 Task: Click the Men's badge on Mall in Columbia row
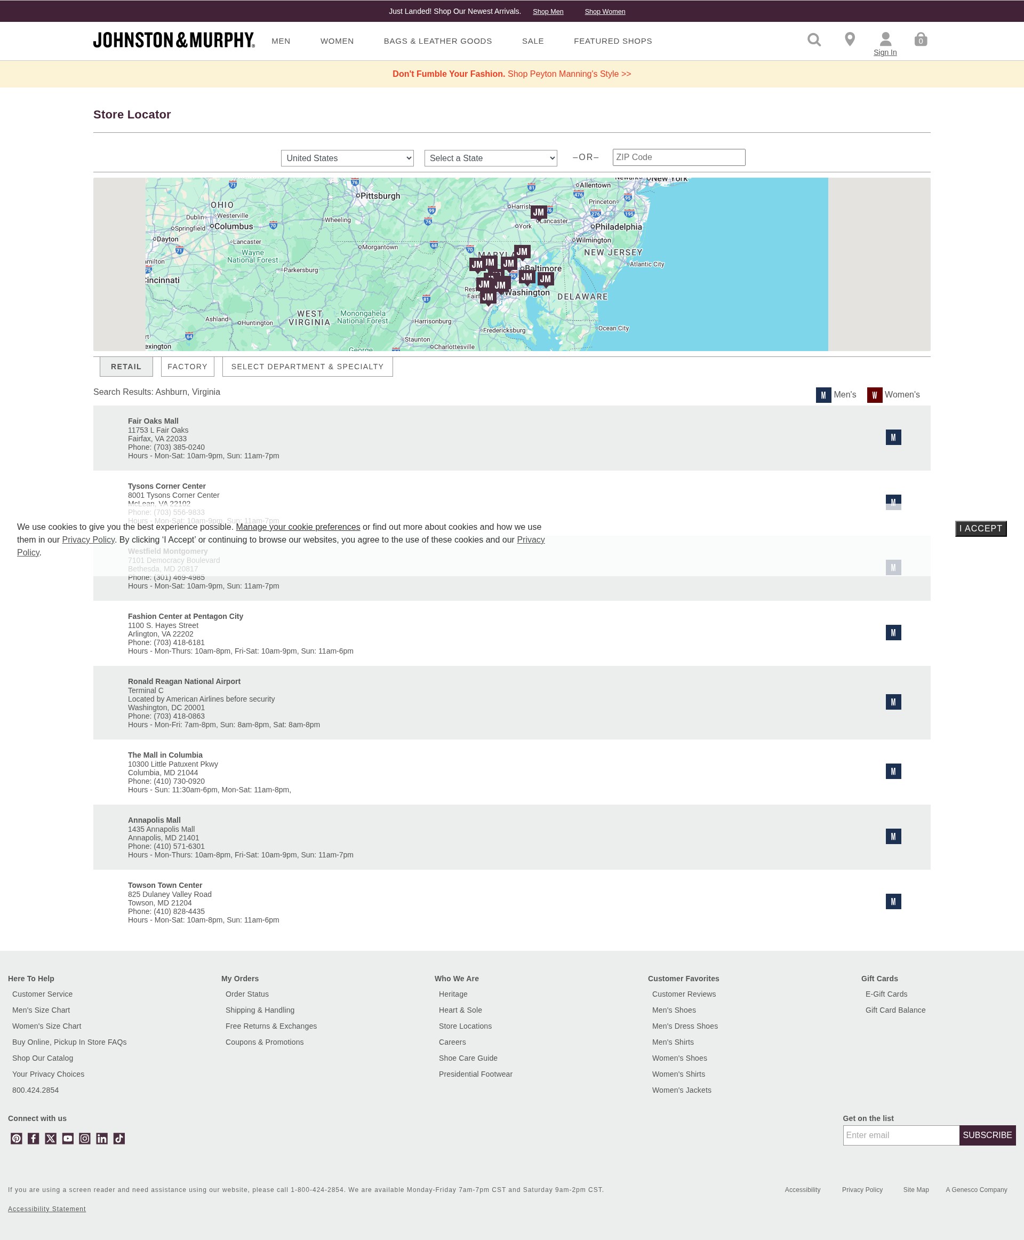click(893, 772)
